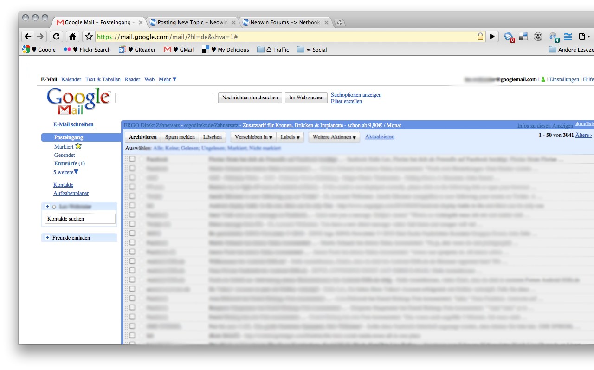Open the Wikipedia search icon in the toolbar
Screen dimensions: 594x370
pyautogui.click(x=538, y=36)
